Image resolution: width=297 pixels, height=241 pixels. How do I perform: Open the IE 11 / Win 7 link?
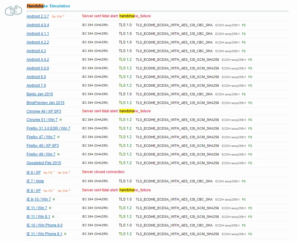[x=37, y=208]
